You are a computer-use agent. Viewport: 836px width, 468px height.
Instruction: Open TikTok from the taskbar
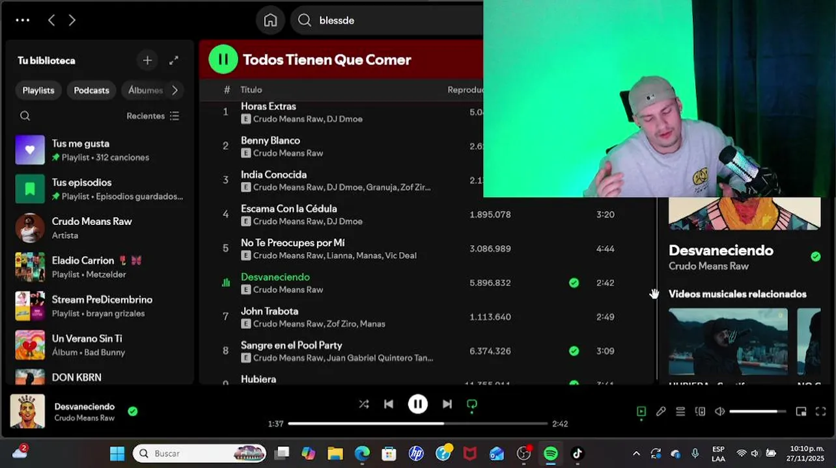click(x=578, y=454)
